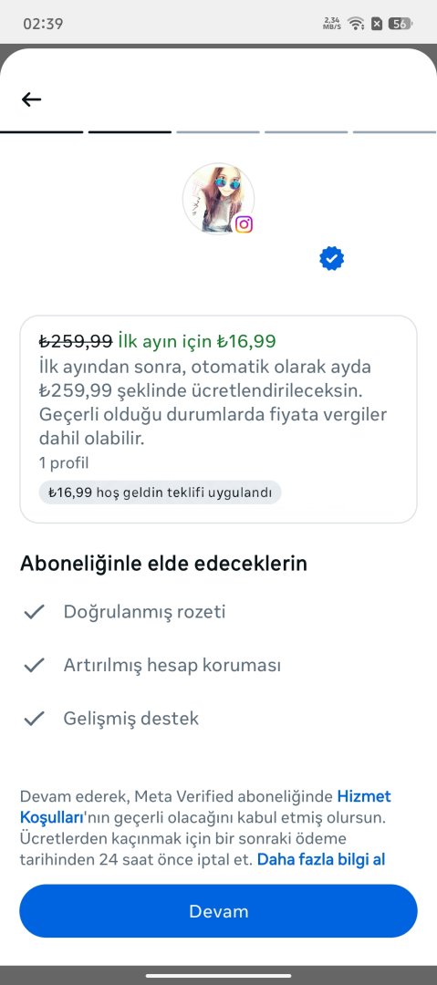Select the last progress step segment

click(x=395, y=132)
